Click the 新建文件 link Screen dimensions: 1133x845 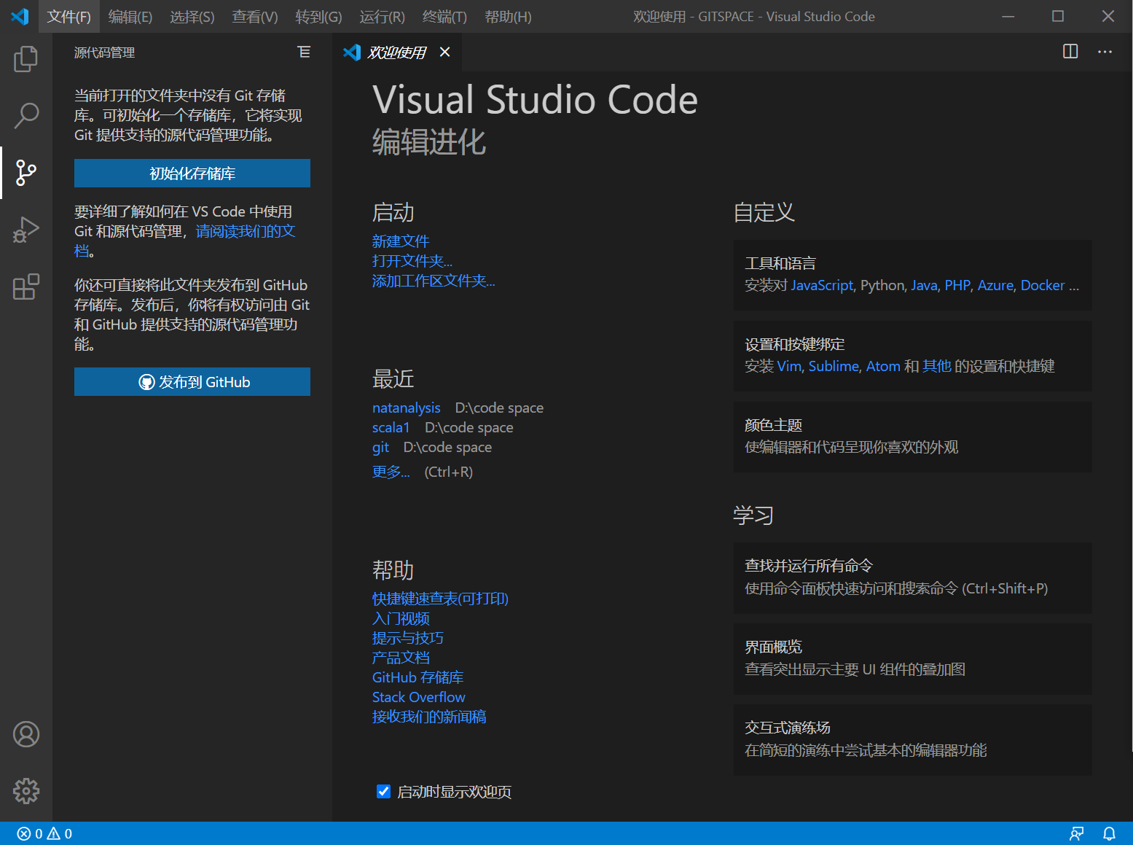pyautogui.click(x=401, y=241)
